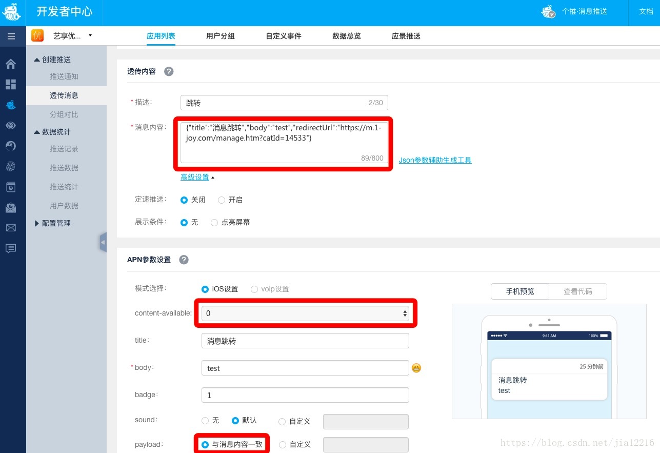Collapse 高级设置 advanced settings

point(197,177)
